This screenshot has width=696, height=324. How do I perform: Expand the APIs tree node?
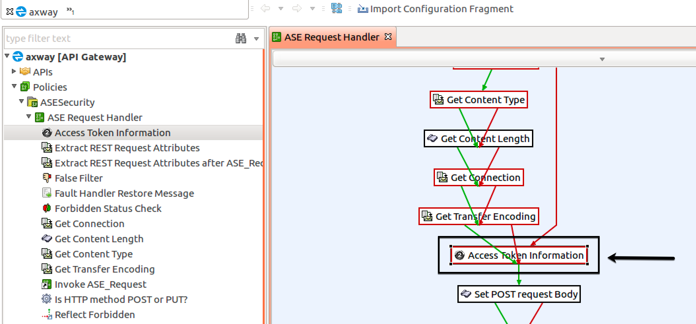coord(14,71)
